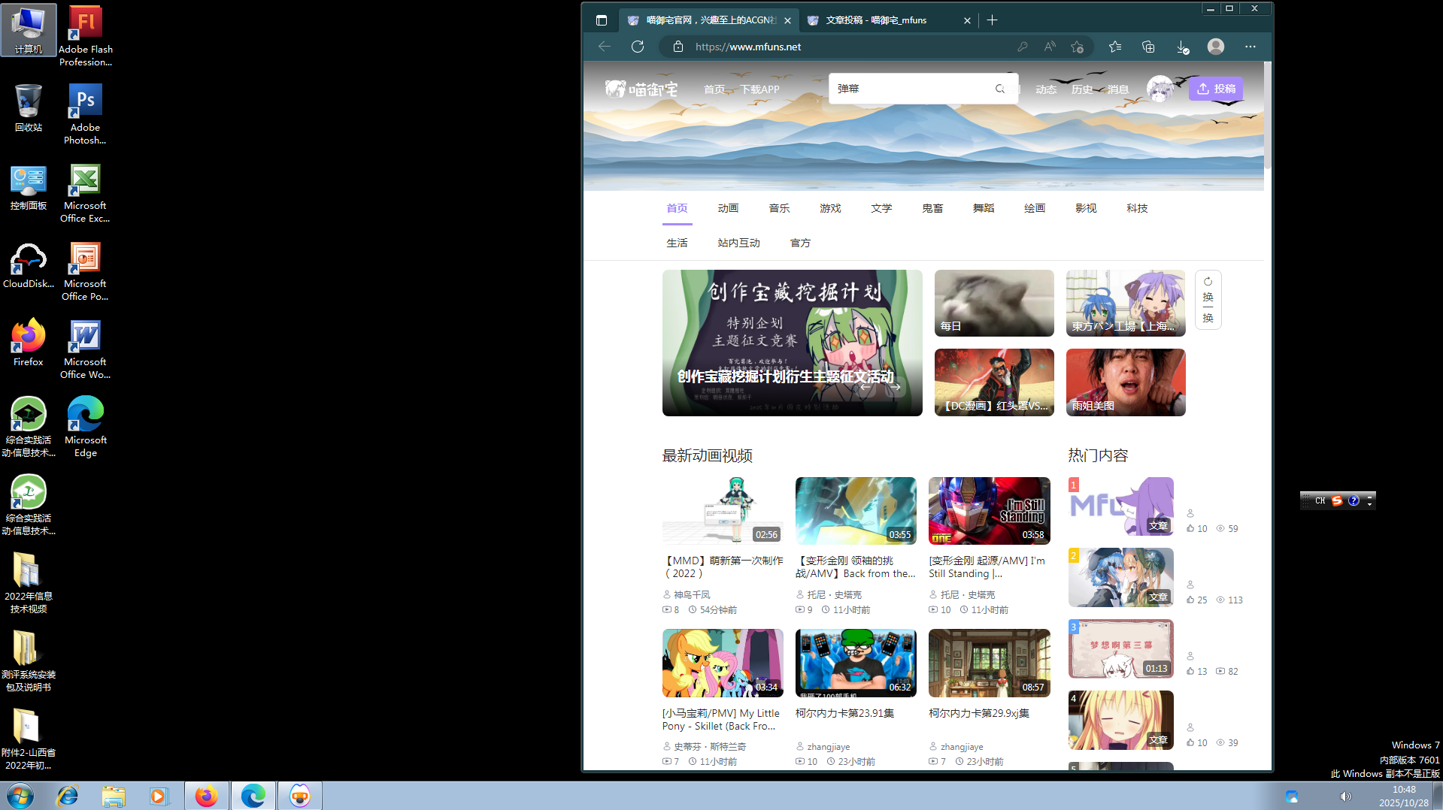Launch Firefox from the taskbar
The image size is (1443, 810).
(x=207, y=795)
